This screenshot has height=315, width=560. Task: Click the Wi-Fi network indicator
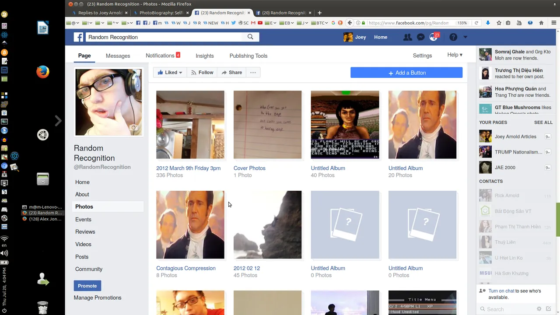[4, 238]
